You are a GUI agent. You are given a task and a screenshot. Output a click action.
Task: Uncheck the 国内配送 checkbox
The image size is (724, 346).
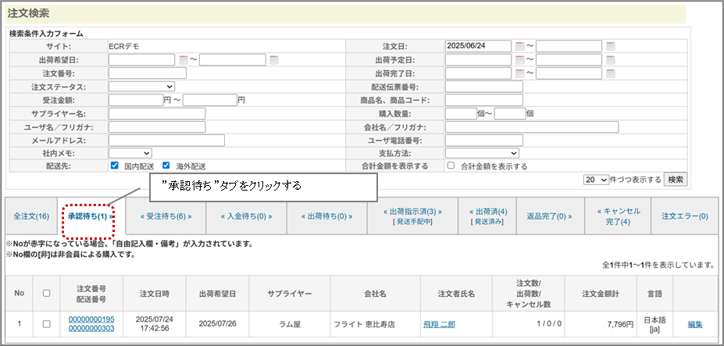pos(115,166)
